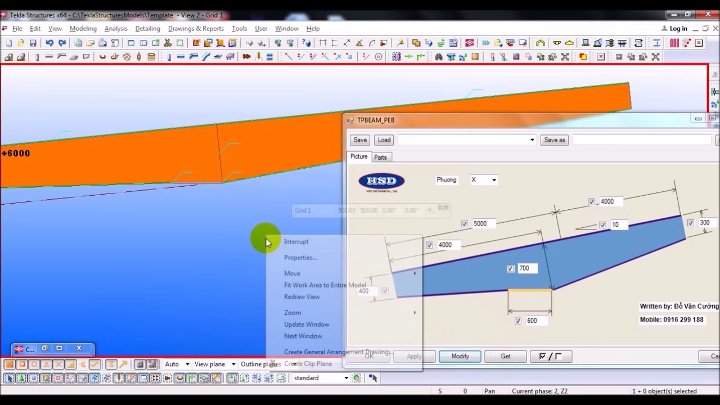The height and width of the screenshot is (405, 720).
Task: Click the Log in link
Action: coord(678,29)
